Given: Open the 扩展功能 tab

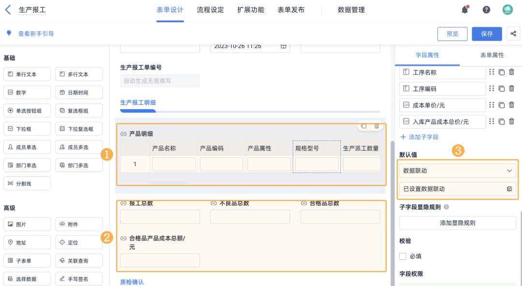Looking at the screenshot, I should coord(251,10).
